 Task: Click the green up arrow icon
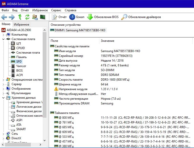(x=20, y=17)
